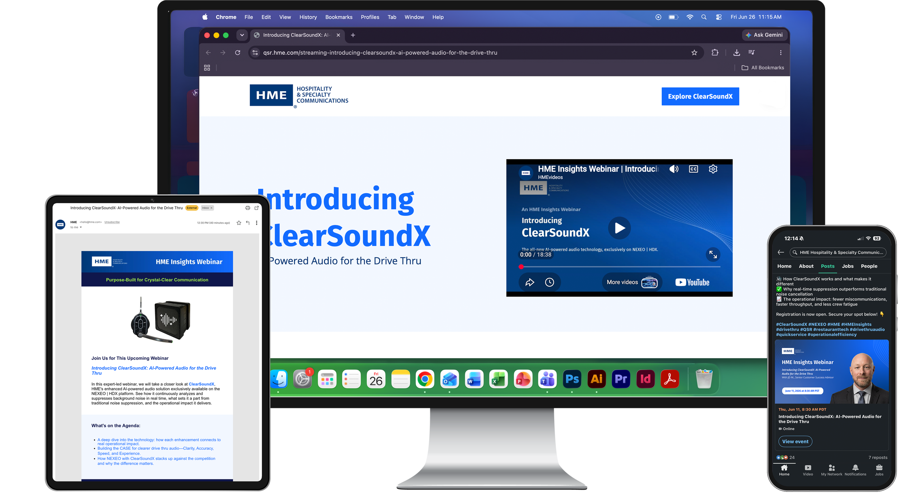Toggle closed captions on the video

[x=693, y=169]
